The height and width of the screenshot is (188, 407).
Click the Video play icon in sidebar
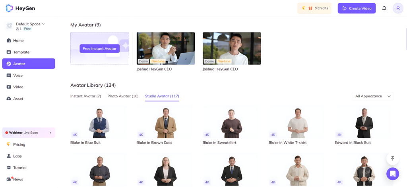[x=9, y=87]
